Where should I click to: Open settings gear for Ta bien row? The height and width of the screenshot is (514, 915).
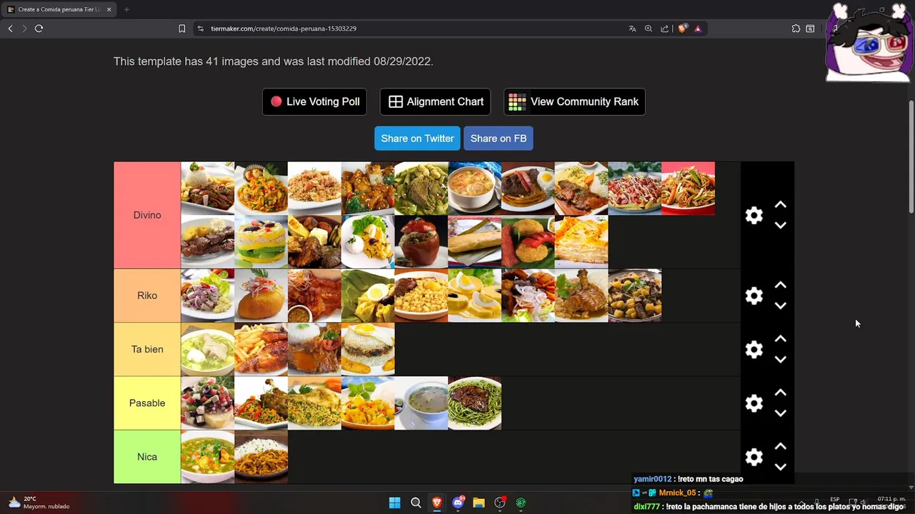pyautogui.click(x=754, y=349)
